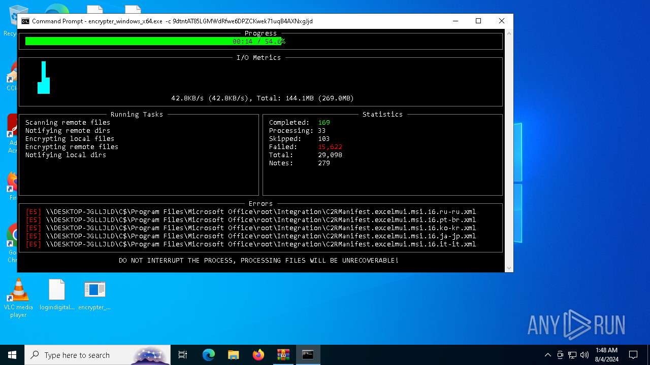Click the error line ending pt-br.xml
The height and width of the screenshot is (365, 650).
[x=251, y=220]
